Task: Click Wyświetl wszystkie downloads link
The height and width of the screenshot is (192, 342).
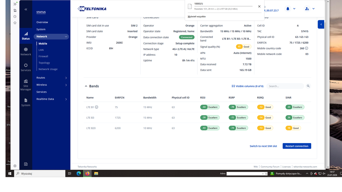Action: coord(197,16)
